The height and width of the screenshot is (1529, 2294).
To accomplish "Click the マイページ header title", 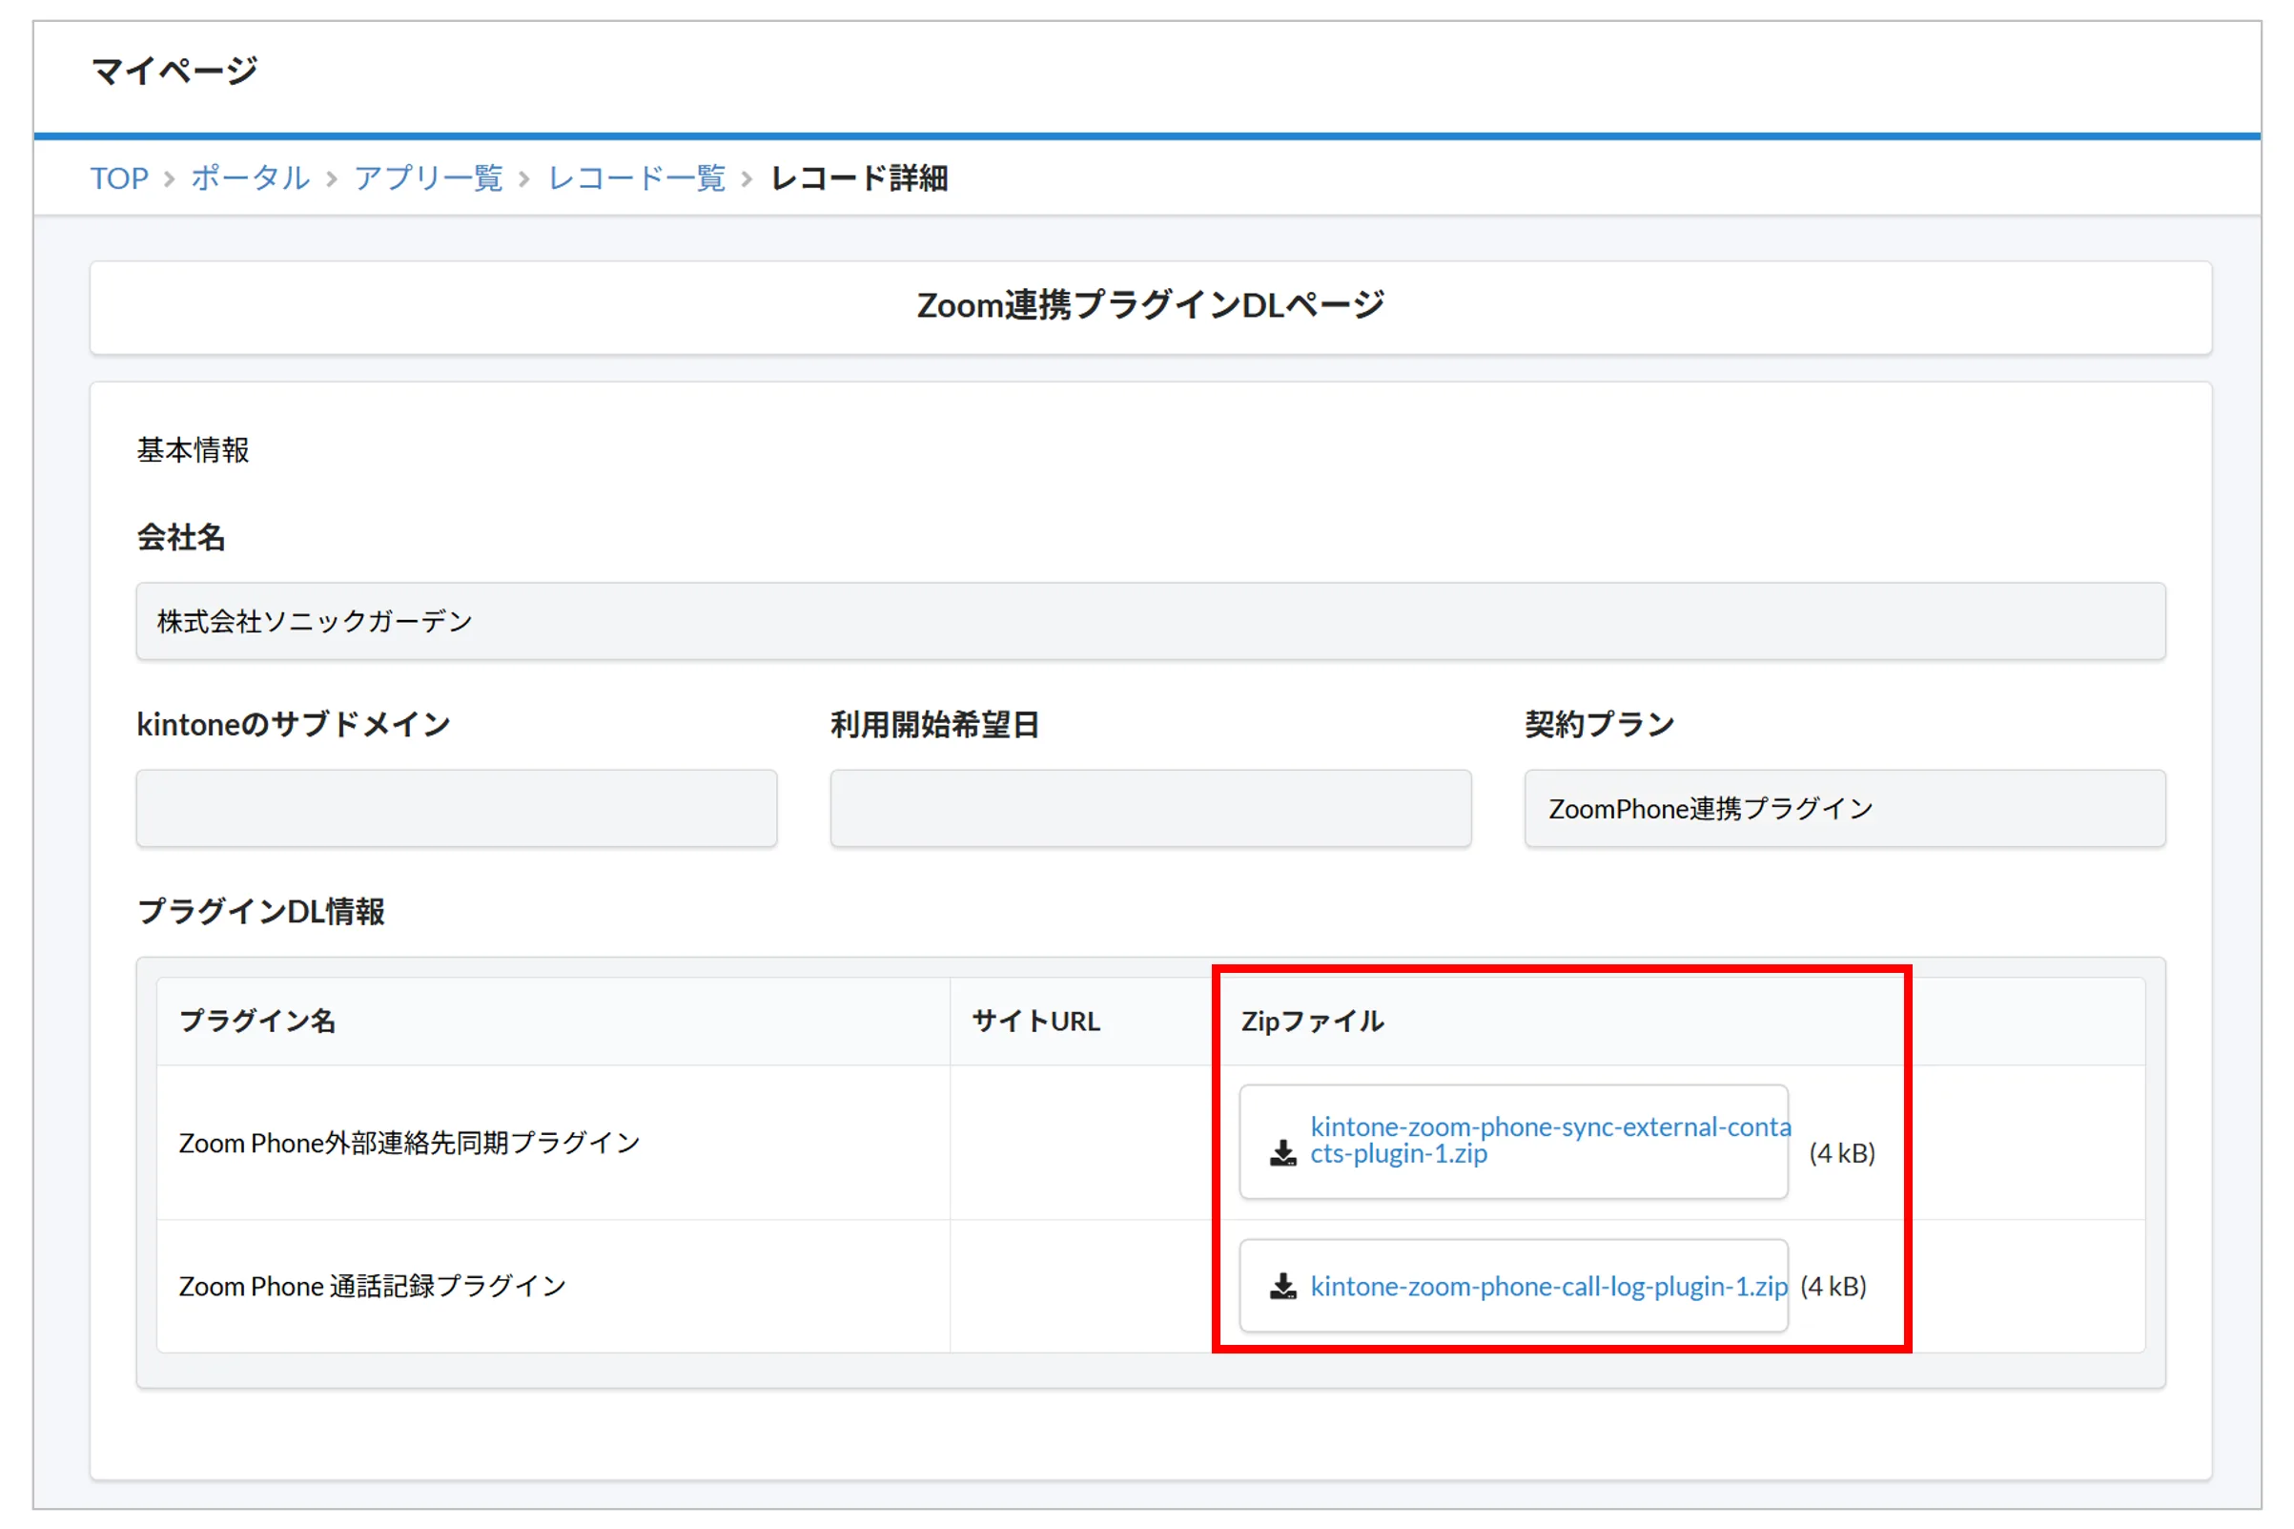I will click(174, 71).
